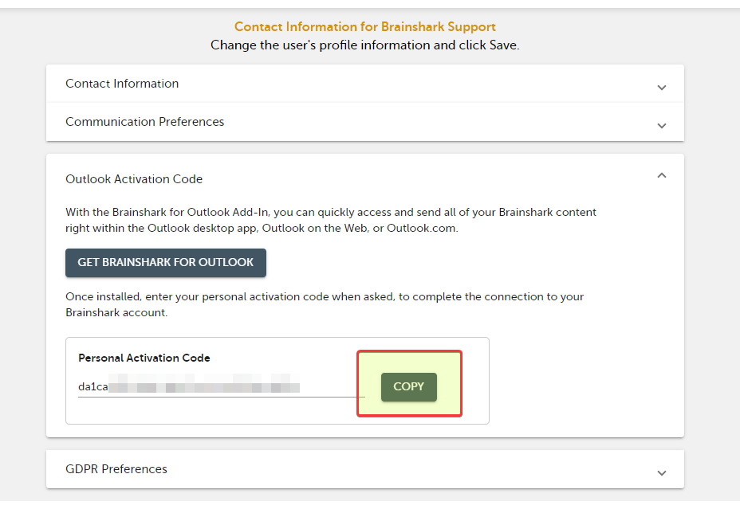Collapse the Outlook Activation Code chevron
Screen dimensions: 740x517
(x=662, y=175)
